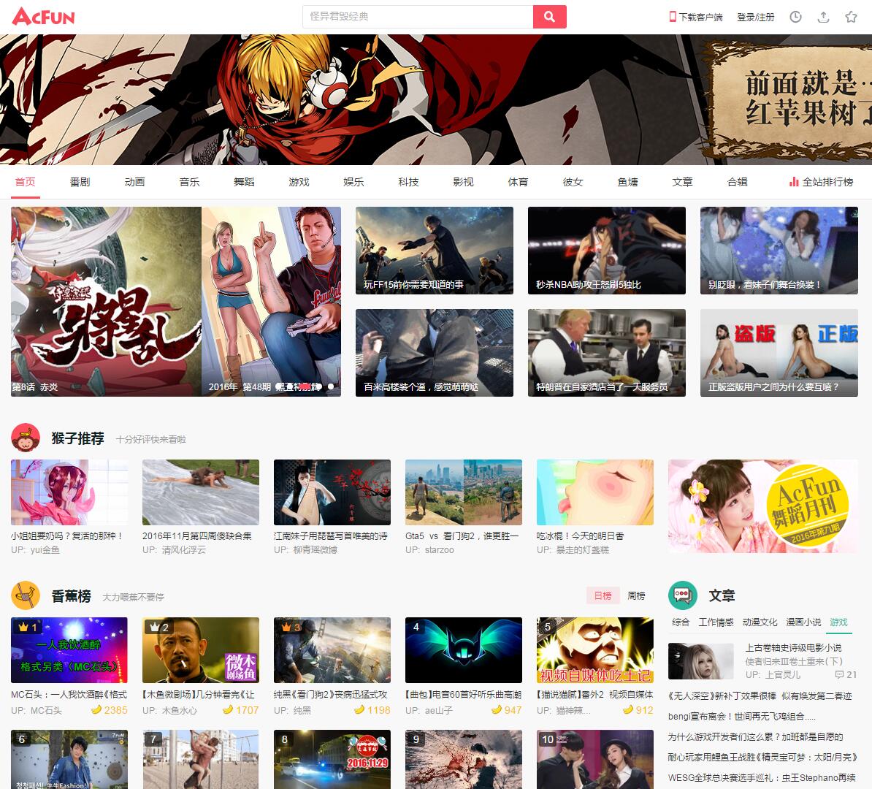Click banana count icon beside 1198
The width and height of the screenshot is (872, 789).
point(359,709)
